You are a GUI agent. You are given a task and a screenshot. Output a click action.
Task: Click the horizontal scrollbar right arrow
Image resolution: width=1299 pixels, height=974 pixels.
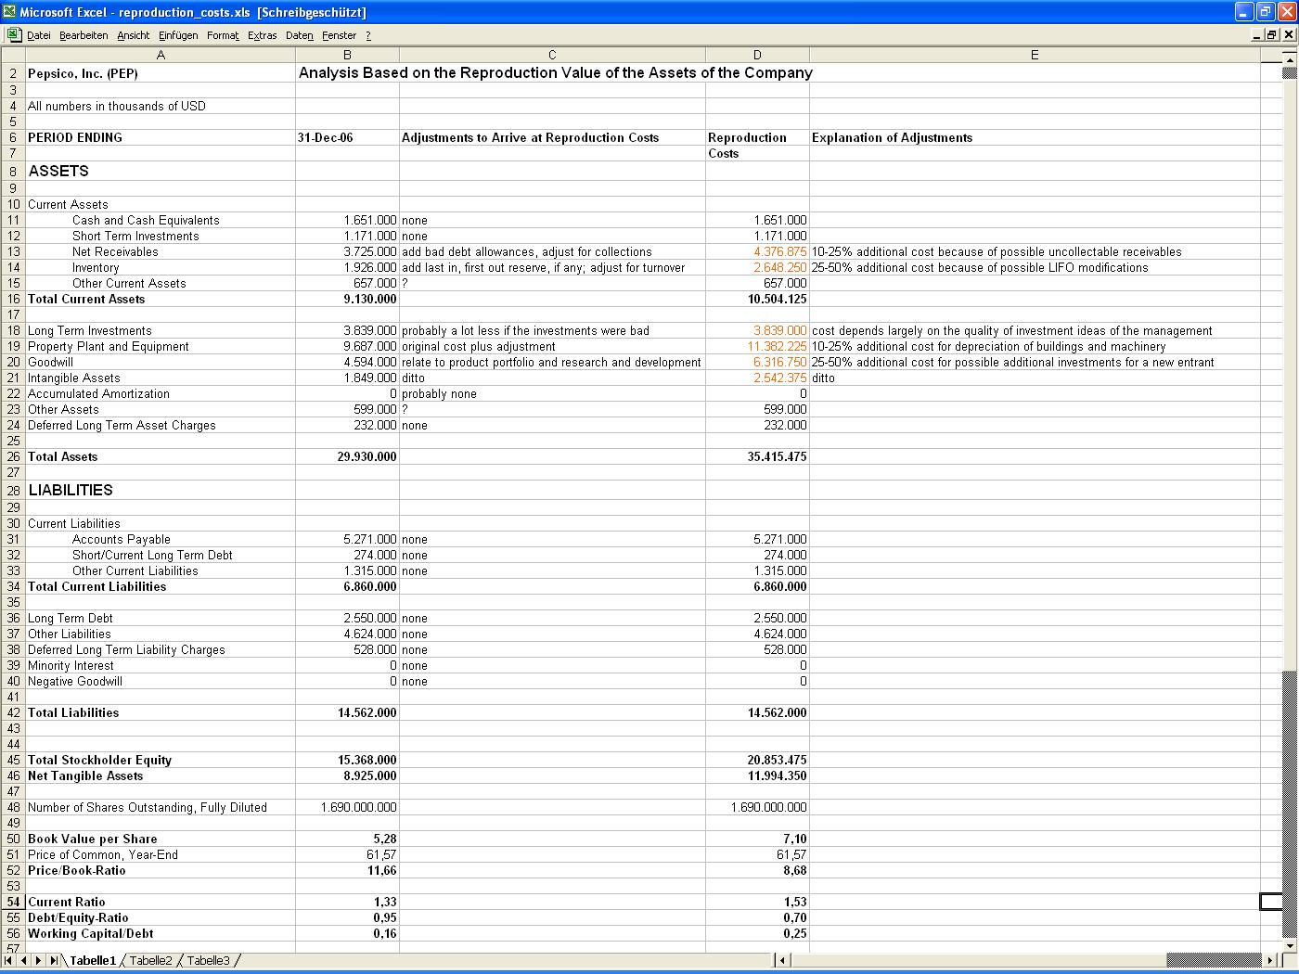1272,960
